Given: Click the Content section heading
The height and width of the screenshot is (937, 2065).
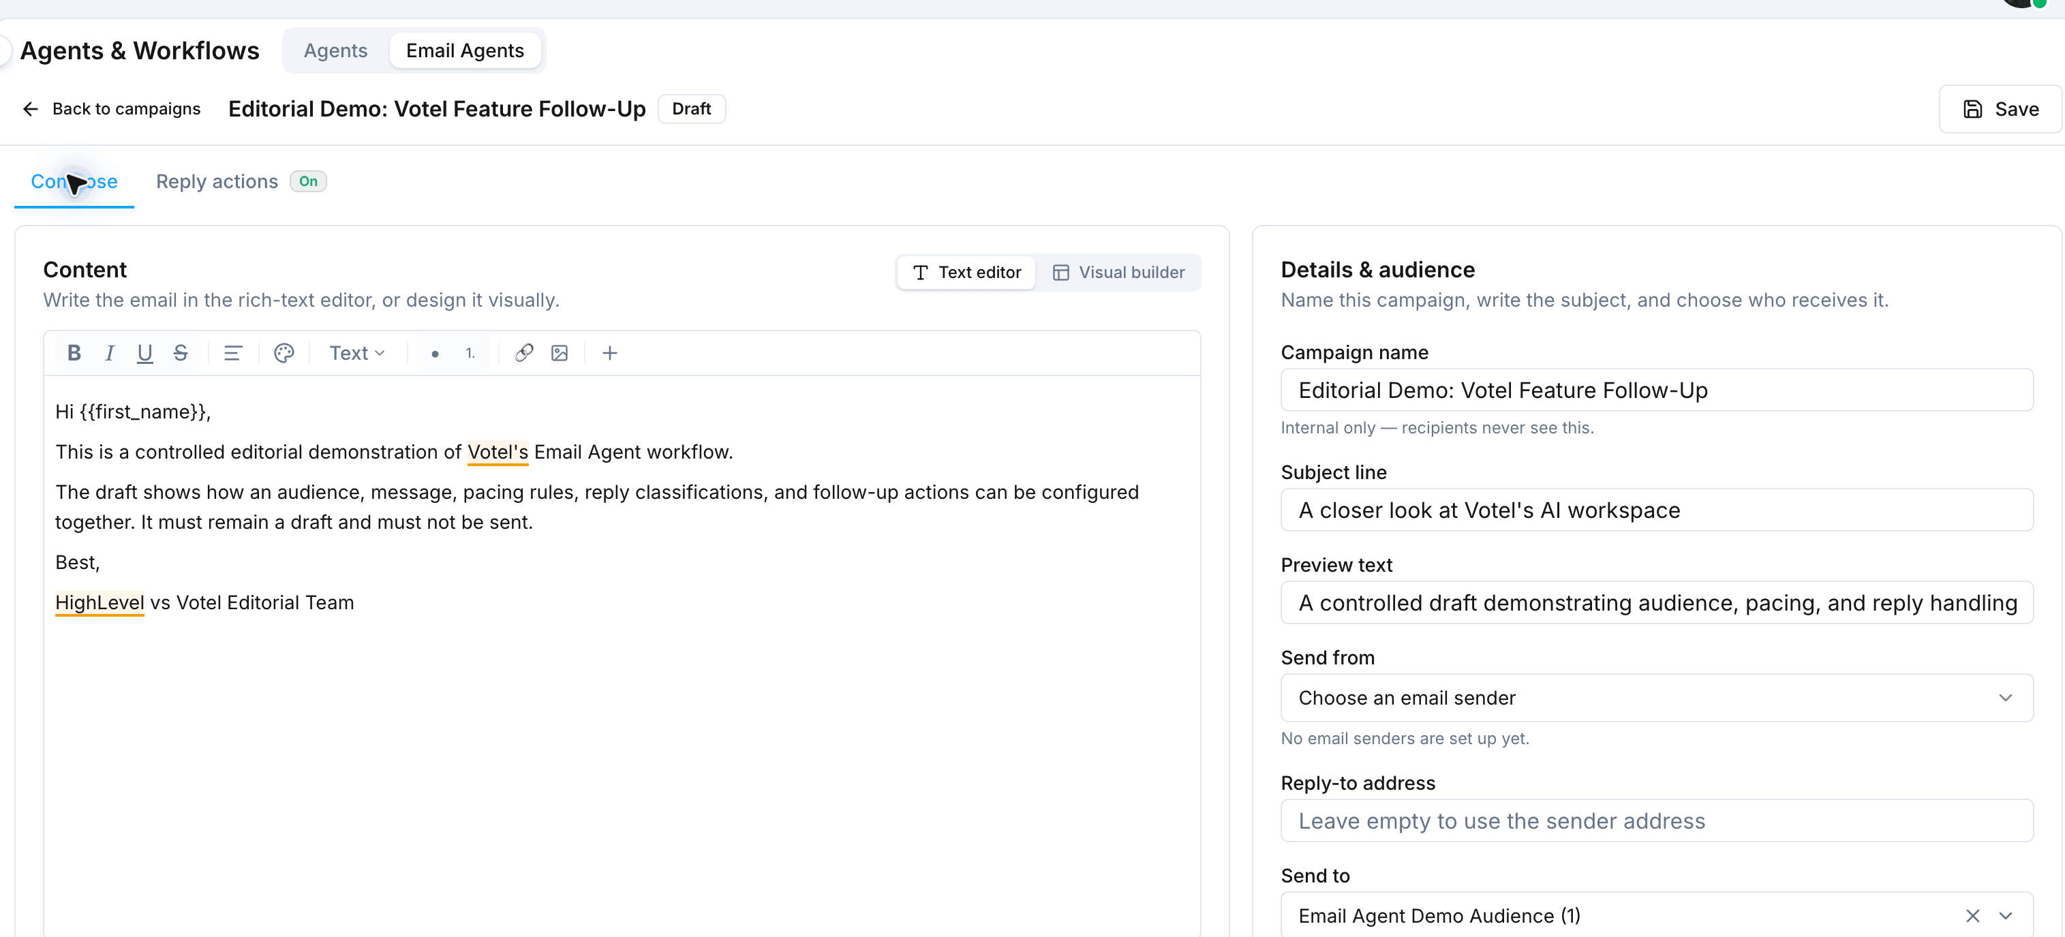Looking at the screenshot, I should 85,269.
